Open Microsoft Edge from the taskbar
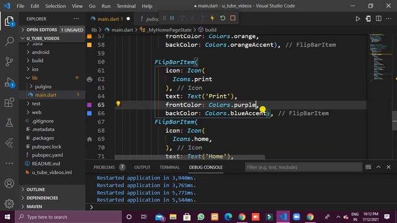This screenshot has height=223, width=397. pos(228,217)
